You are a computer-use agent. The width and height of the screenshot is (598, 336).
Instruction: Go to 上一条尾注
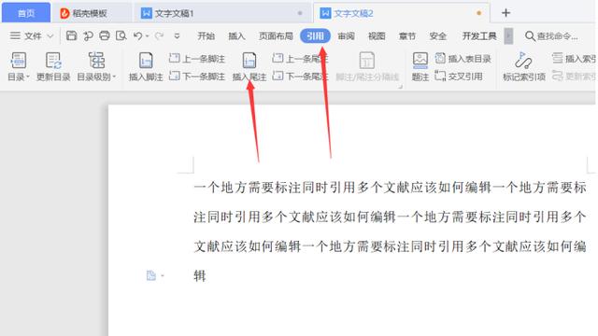tap(300, 59)
